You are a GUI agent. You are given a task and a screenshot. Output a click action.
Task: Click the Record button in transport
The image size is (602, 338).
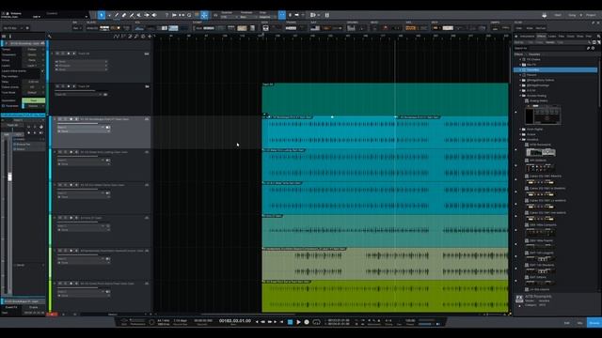(x=307, y=322)
